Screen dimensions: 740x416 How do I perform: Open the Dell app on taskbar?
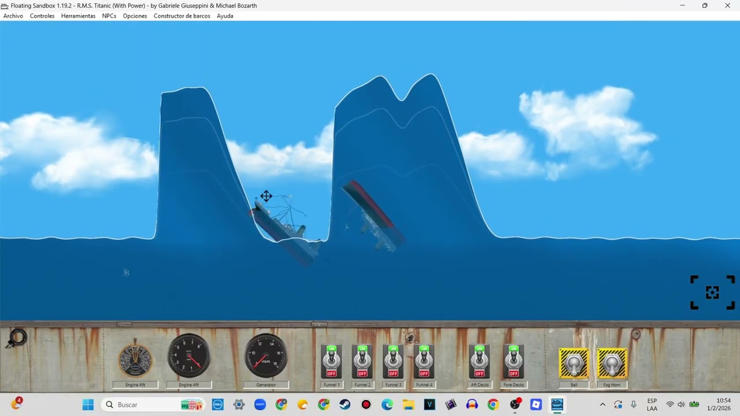[218, 404]
